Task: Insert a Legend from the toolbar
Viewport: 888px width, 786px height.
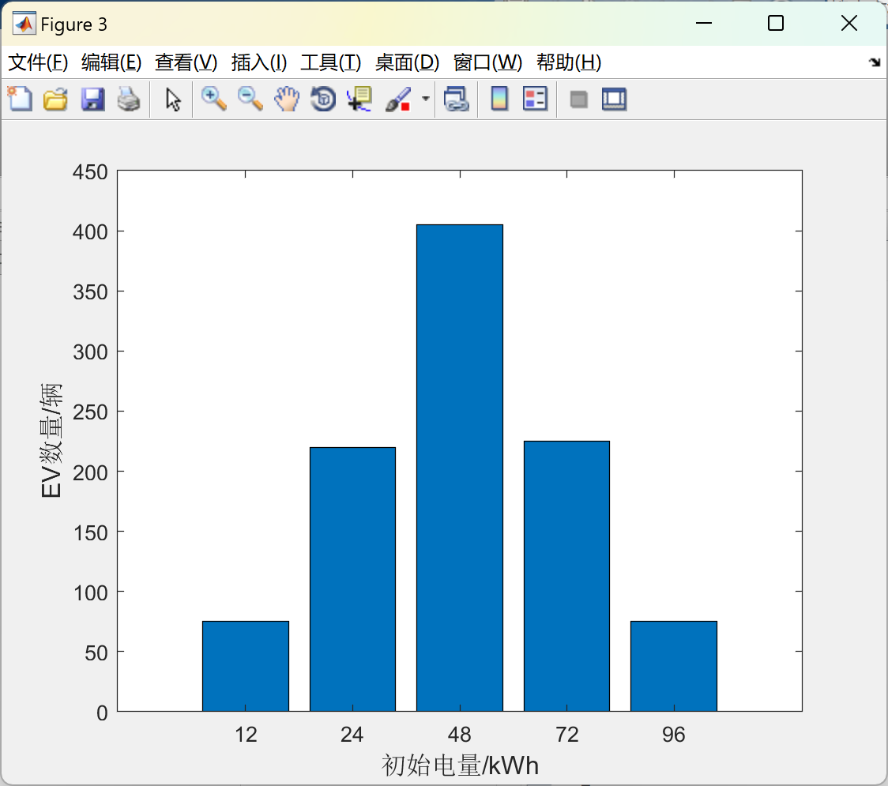Action: 535,99
